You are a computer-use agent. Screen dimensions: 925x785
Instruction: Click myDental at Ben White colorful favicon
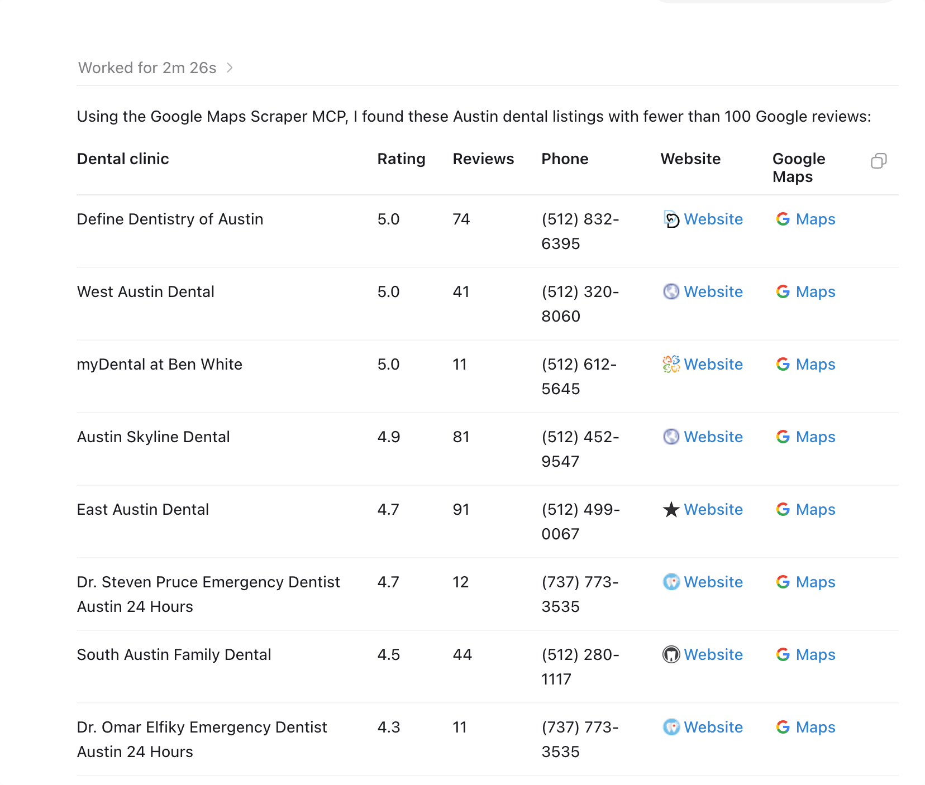pos(671,365)
